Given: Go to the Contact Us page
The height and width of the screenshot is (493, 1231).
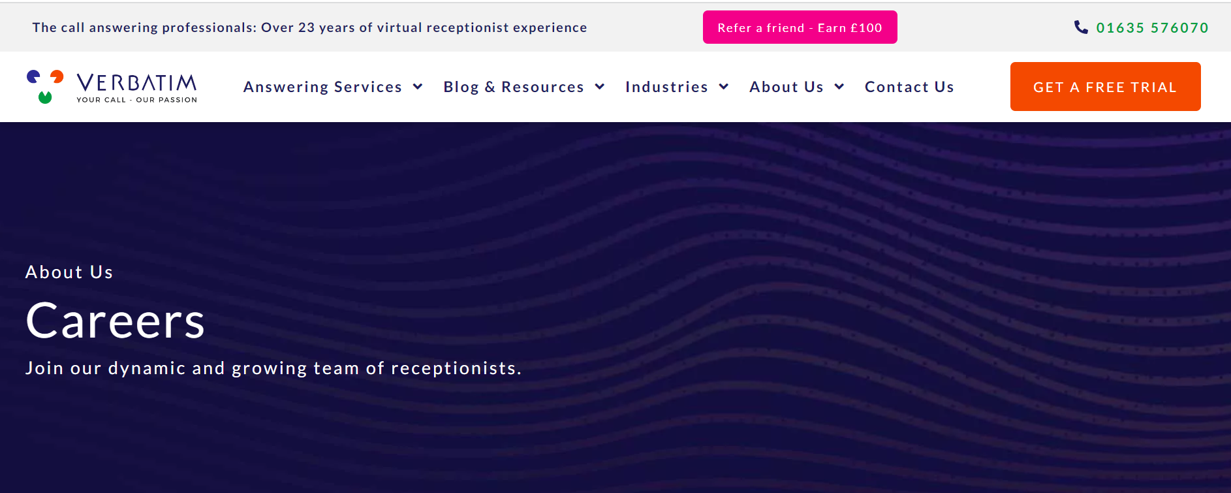Looking at the screenshot, I should tap(909, 87).
